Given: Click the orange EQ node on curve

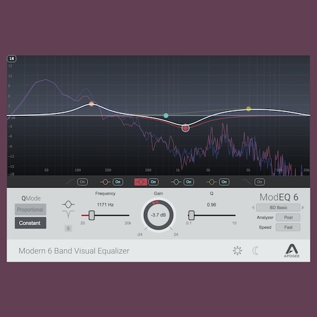Looking at the screenshot, I should pos(91,104).
